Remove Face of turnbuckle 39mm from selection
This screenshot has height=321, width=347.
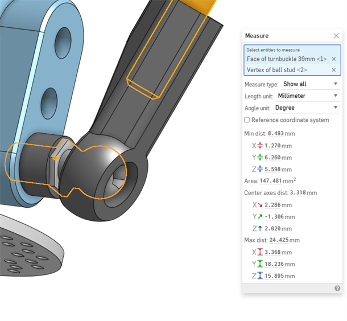click(333, 59)
